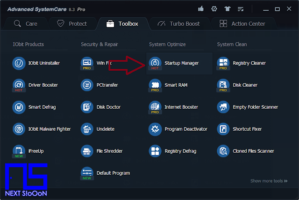Open Registry Cleaner icon
The width and height of the screenshot is (299, 200).
(223, 63)
